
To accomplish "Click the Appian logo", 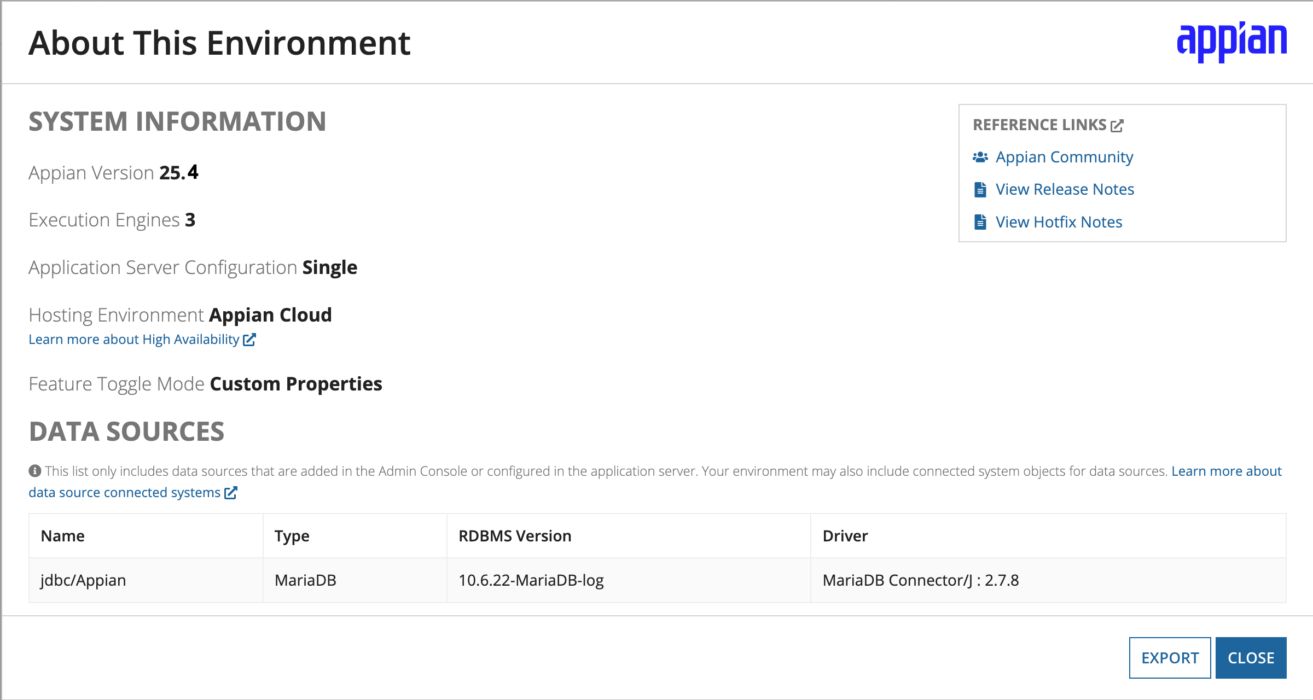I will [1231, 42].
